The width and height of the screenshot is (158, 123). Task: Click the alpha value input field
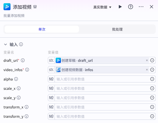click(x=102, y=79)
